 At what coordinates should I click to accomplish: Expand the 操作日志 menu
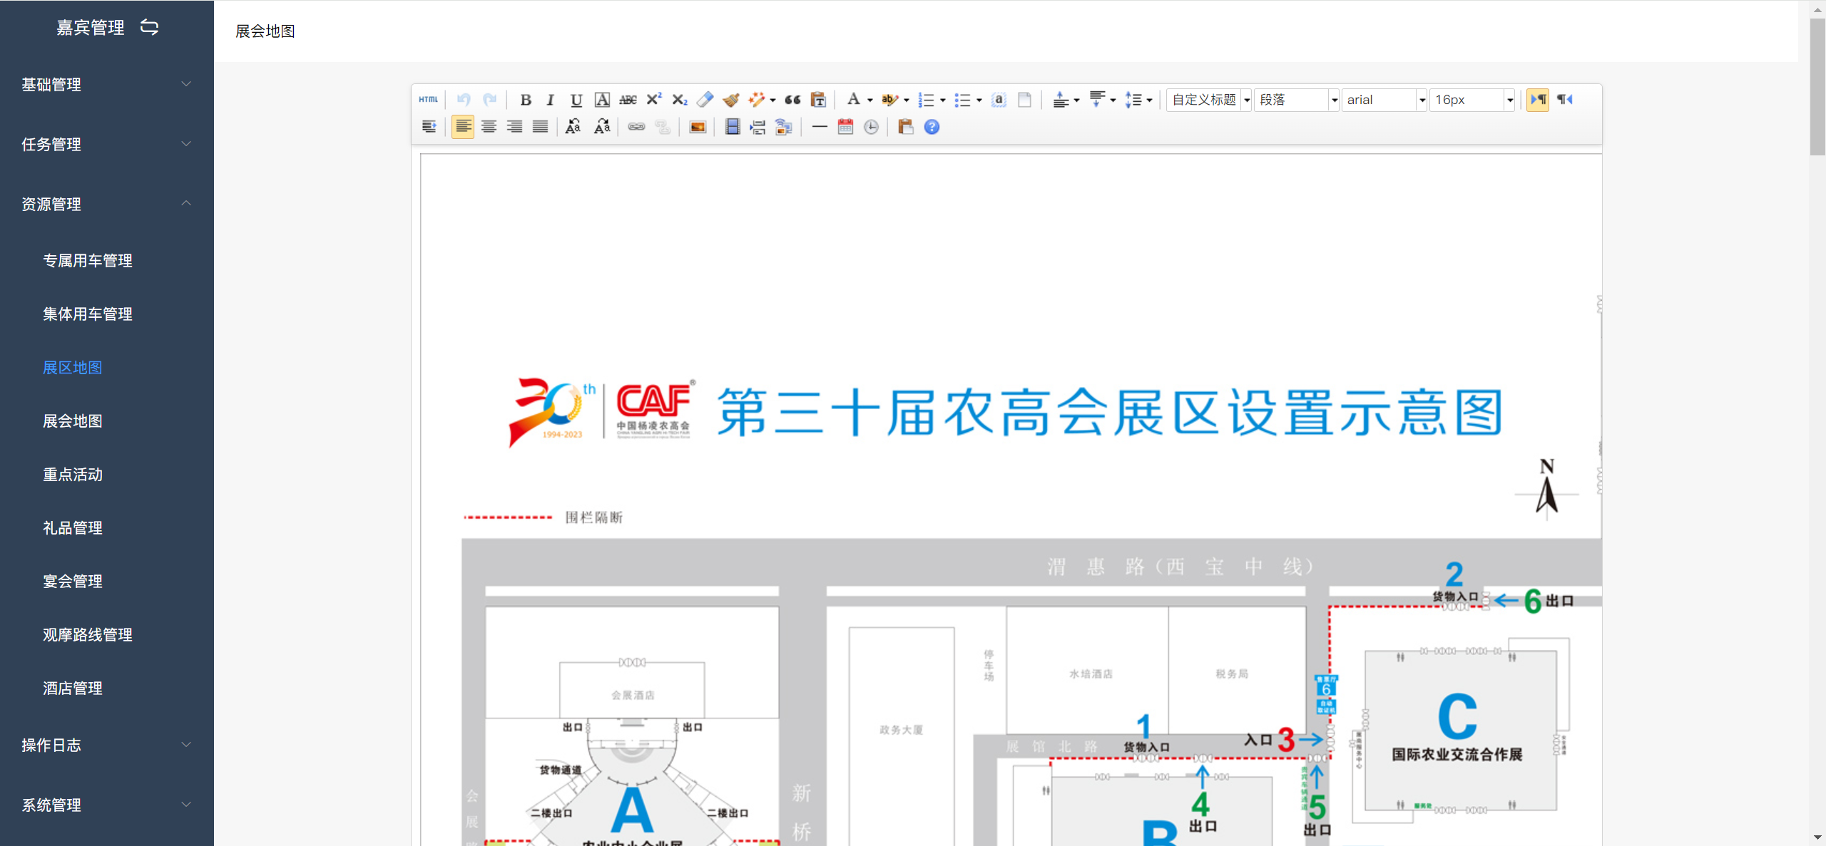click(x=107, y=745)
